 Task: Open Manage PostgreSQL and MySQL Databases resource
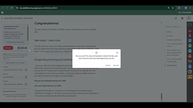click(x=16, y=95)
